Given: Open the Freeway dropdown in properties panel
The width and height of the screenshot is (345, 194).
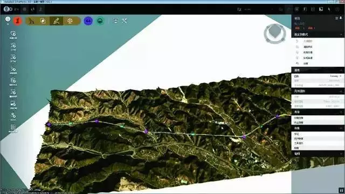Looking at the screenshot, I should (336, 76).
